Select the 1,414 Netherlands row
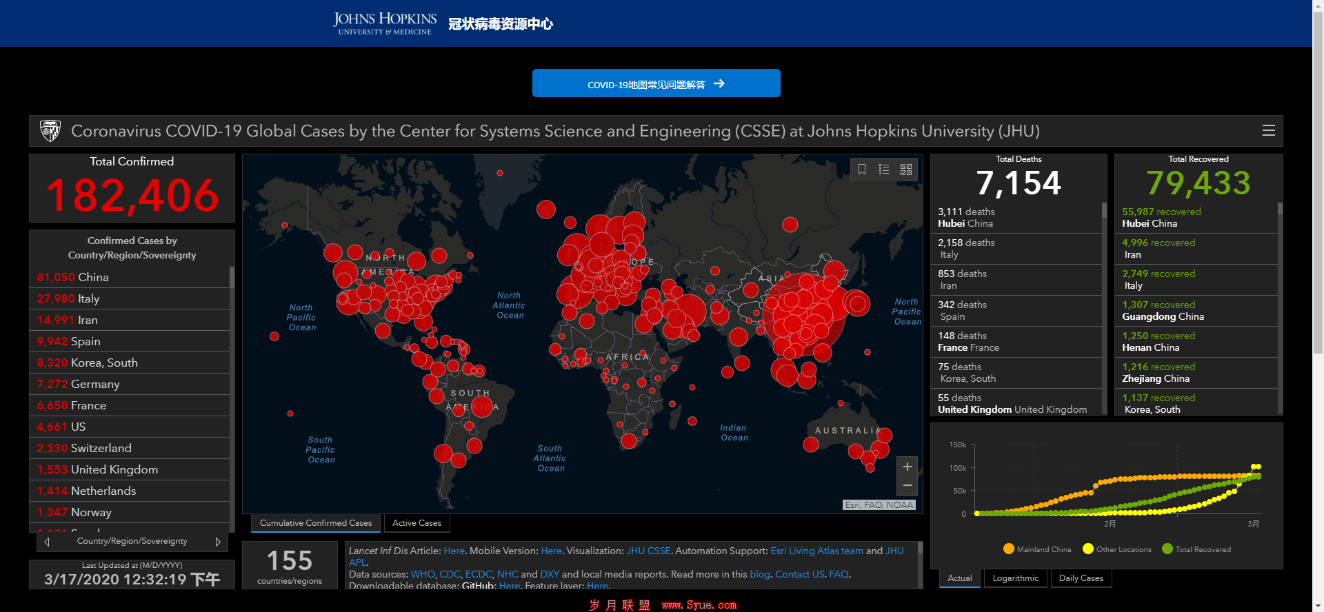This screenshot has width=1324, height=612. (130, 491)
